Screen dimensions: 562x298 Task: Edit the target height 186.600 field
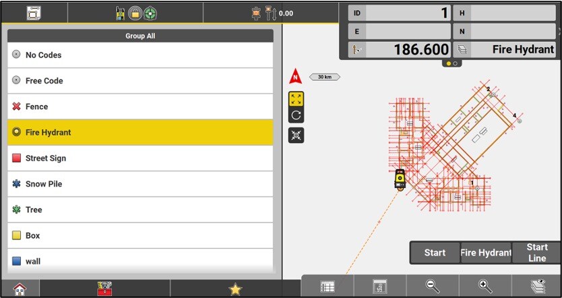pyautogui.click(x=399, y=49)
